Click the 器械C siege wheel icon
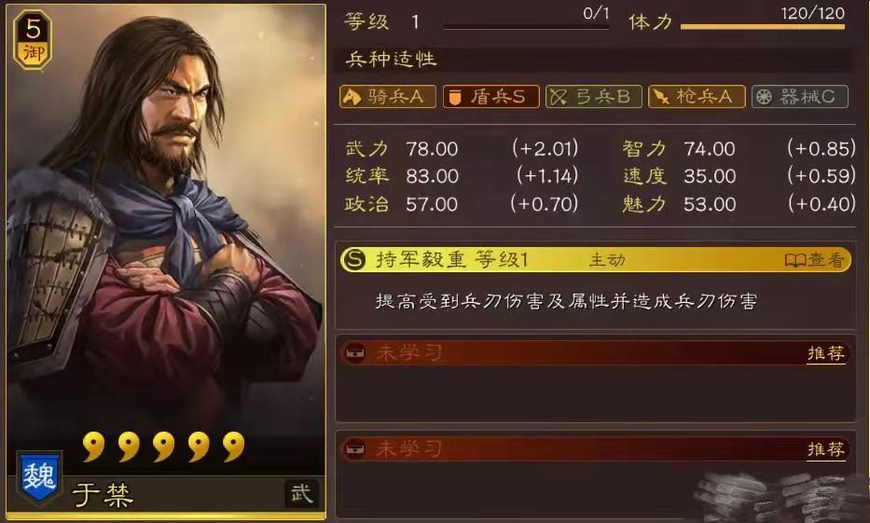This screenshot has height=523, width=870. [764, 97]
